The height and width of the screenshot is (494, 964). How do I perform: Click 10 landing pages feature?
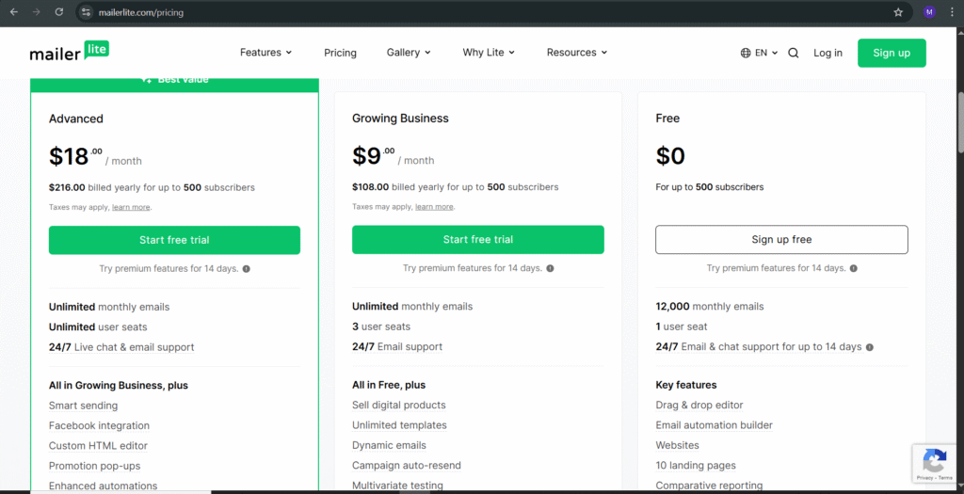pos(696,466)
